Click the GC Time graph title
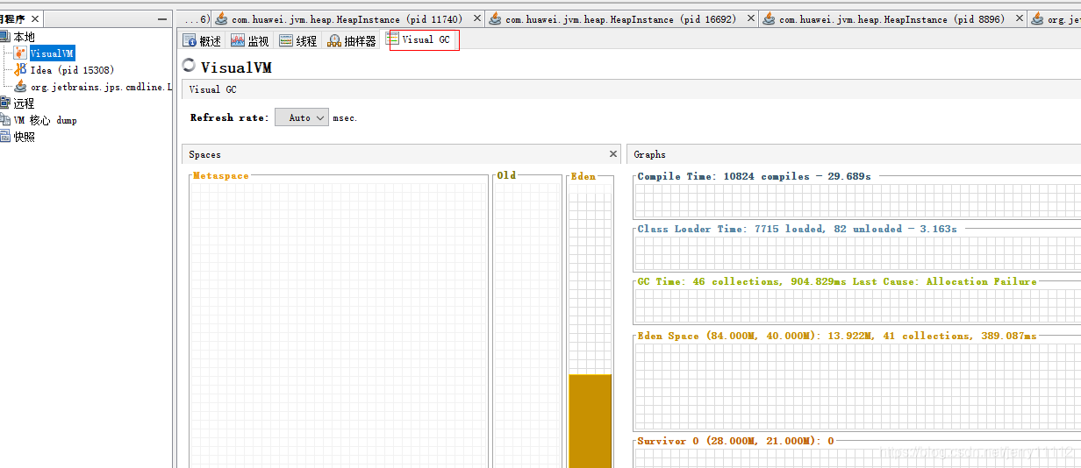 837,281
